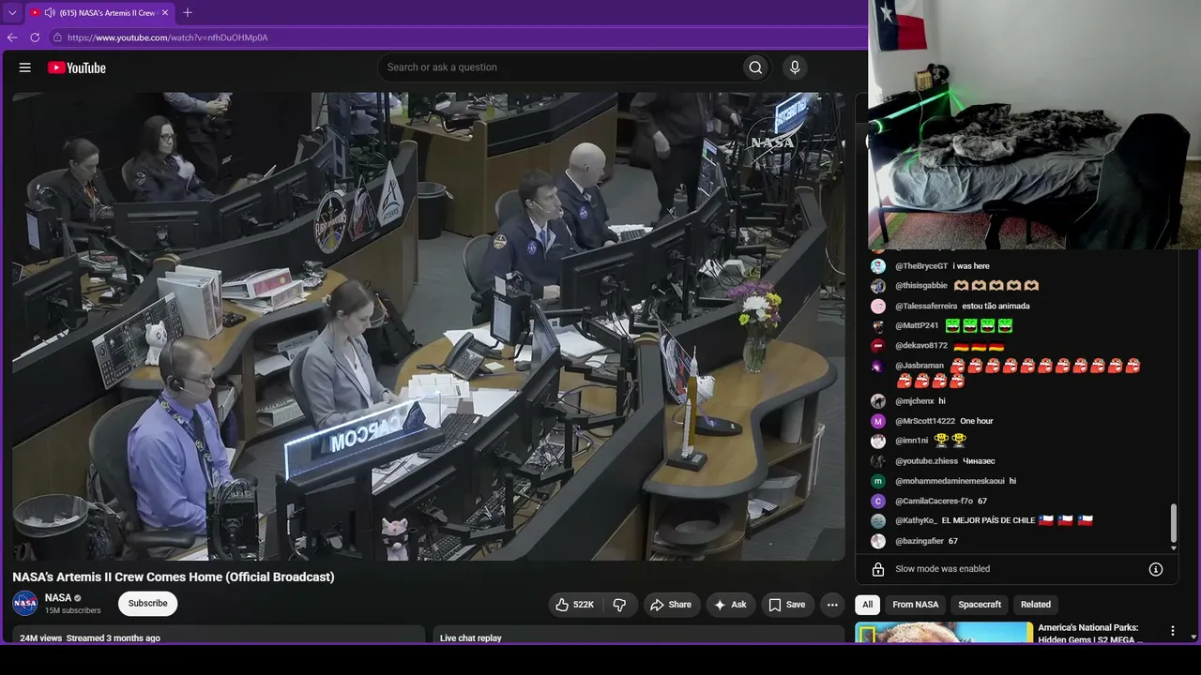Open @Talessaferreira's chat avatar
The image size is (1201, 675).
pos(878,306)
